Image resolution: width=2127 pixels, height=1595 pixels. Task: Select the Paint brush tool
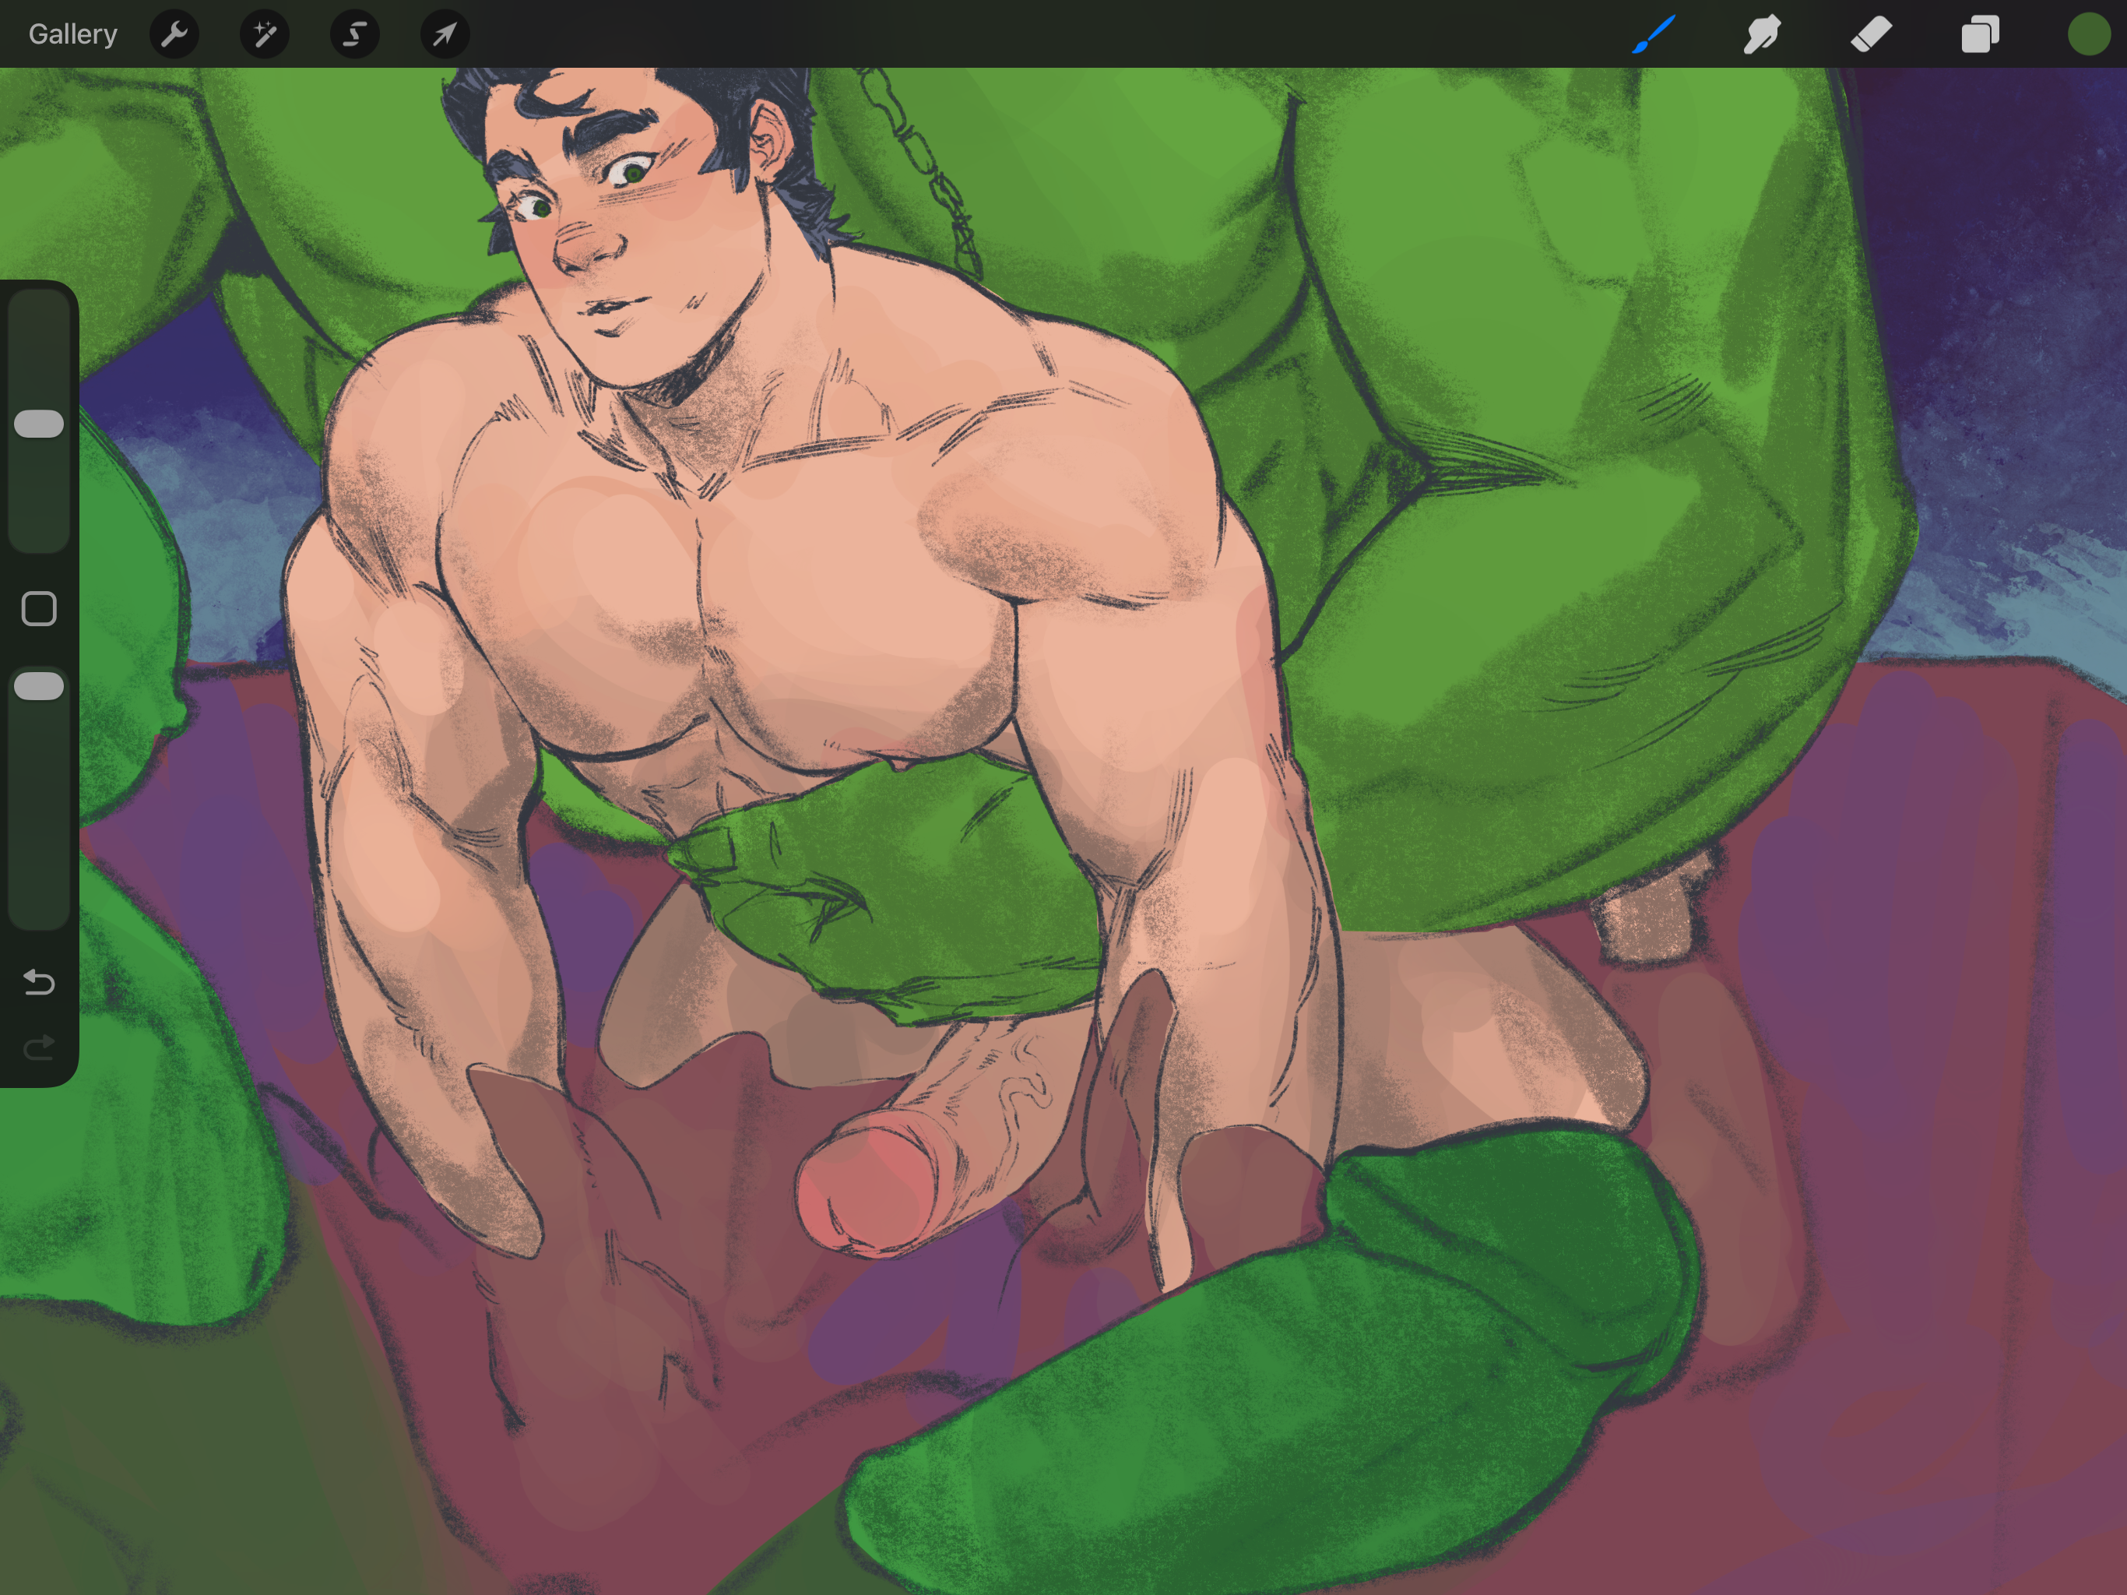click(x=1654, y=34)
